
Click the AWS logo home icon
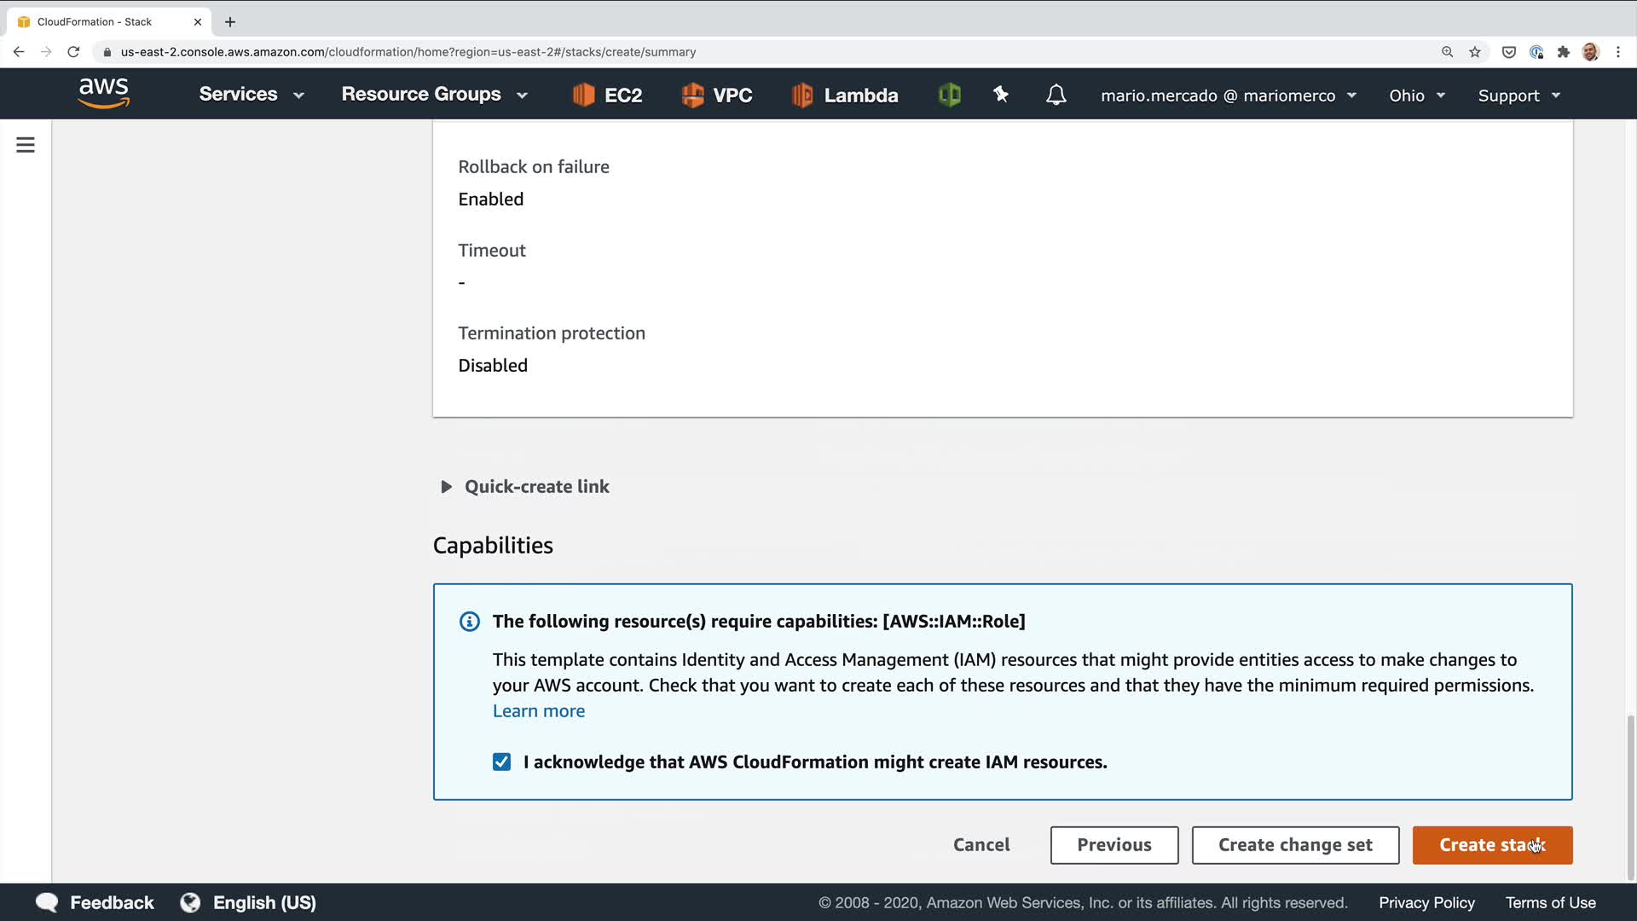[x=103, y=93]
